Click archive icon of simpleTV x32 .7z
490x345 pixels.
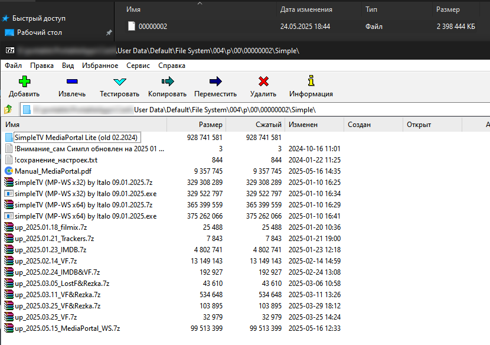(x=9, y=183)
